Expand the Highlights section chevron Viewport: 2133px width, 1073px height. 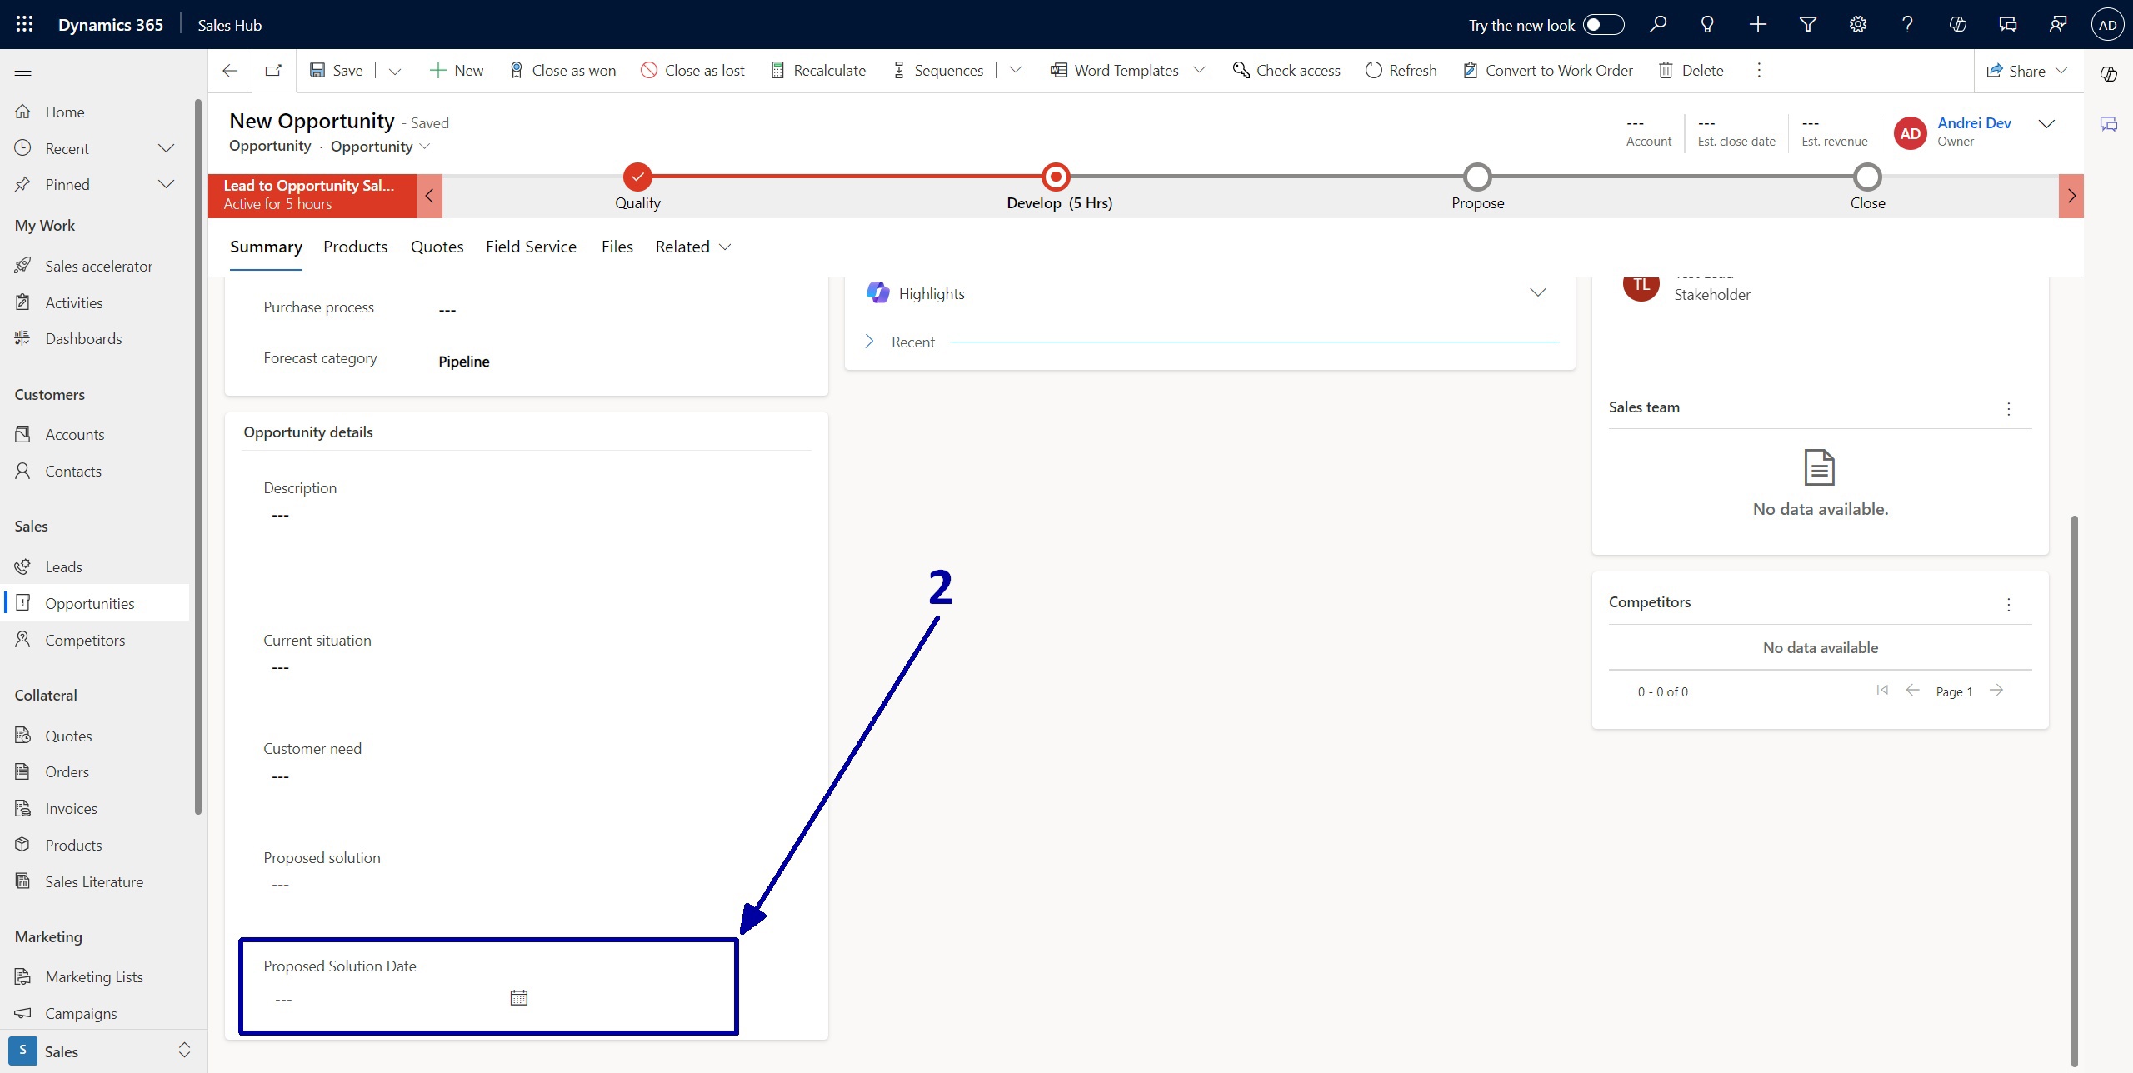1538,292
